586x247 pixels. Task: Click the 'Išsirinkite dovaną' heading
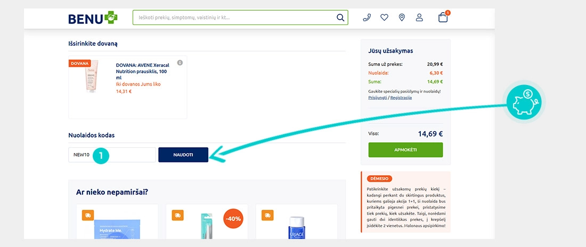[93, 44]
